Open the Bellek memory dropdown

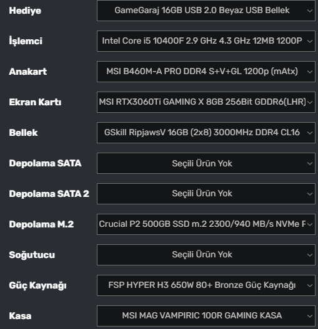pyautogui.click(x=206, y=133)
